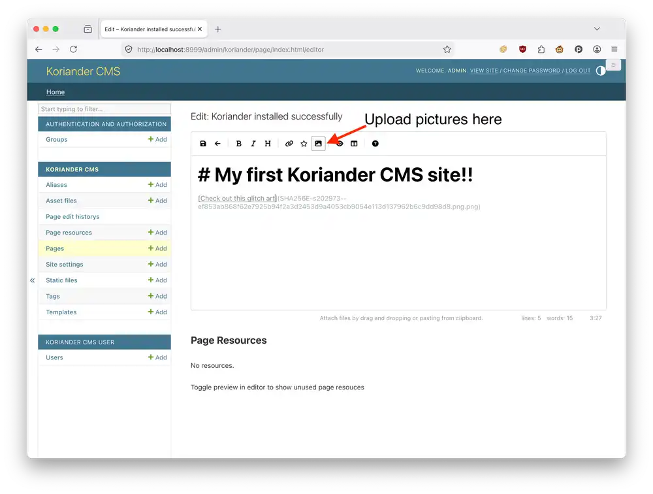
Task: Open Asset files in the sidebar
Action: point(61,201)
